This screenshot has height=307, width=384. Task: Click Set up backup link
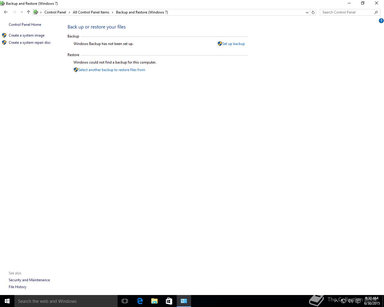(x=233, y=44)
